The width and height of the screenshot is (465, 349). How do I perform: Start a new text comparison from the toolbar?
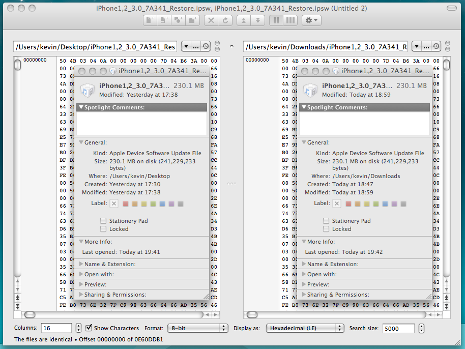(x=151, y=20)
